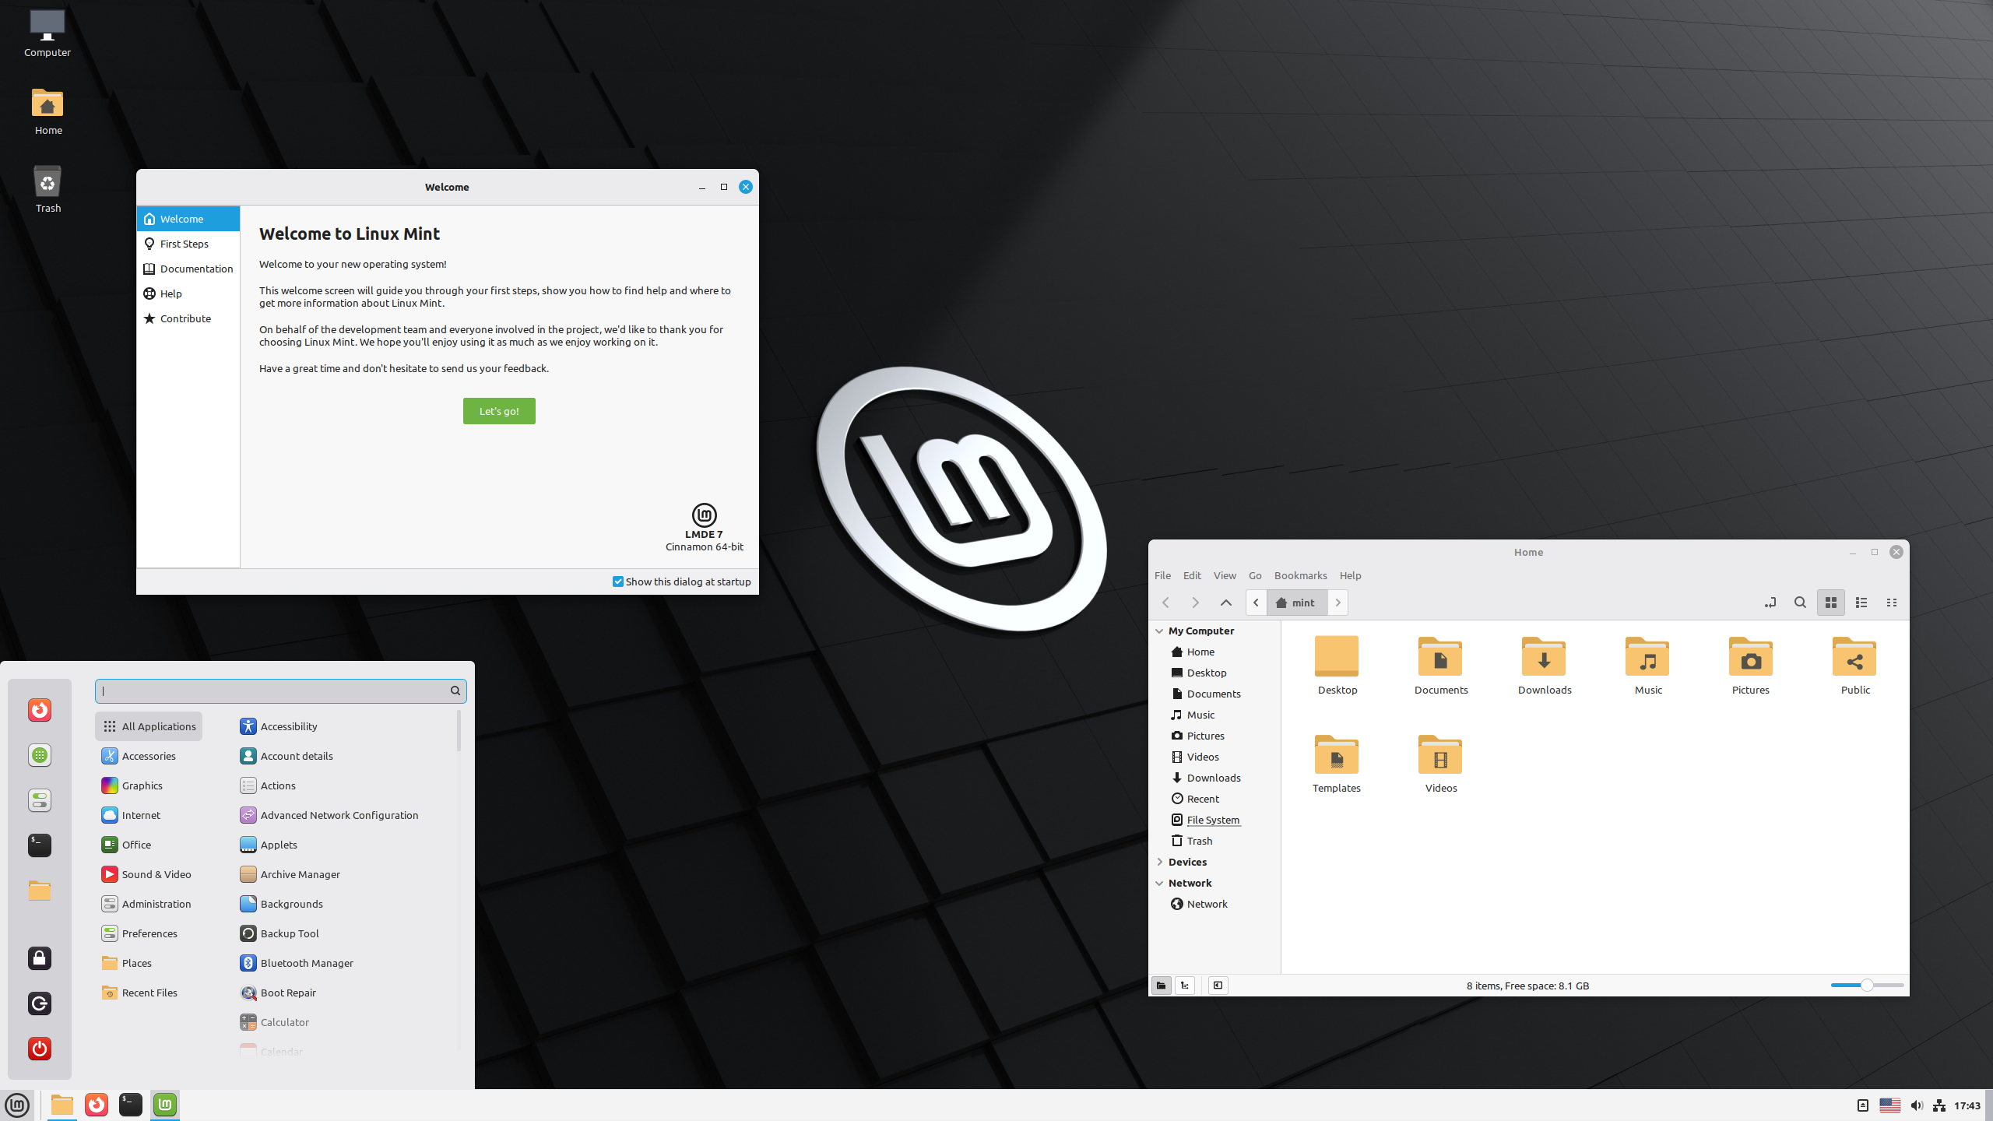Click the lock screen icon in menu

click(40, 958)
